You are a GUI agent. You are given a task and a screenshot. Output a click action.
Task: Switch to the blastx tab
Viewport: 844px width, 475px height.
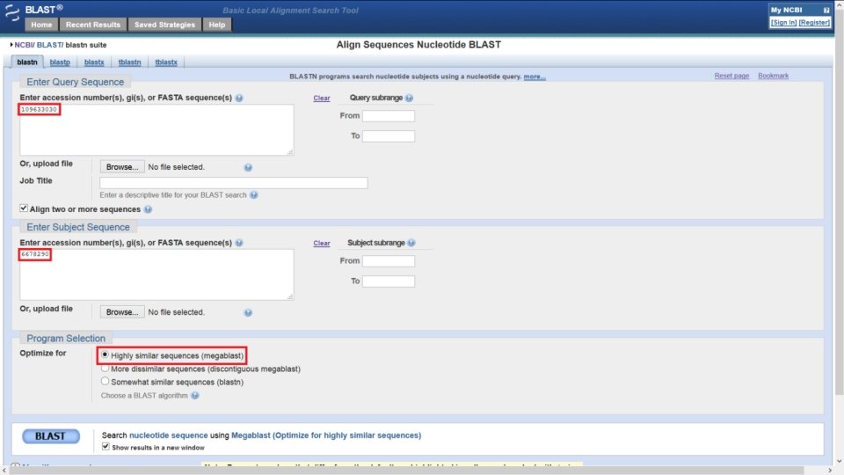click(x=94, y=62)
